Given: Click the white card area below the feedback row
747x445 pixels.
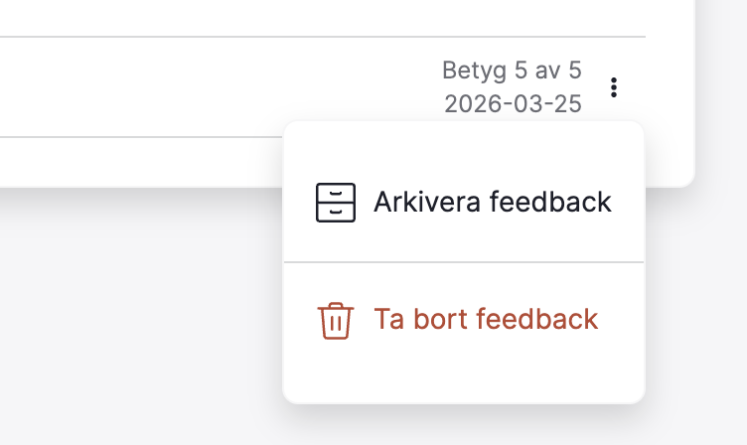Looking at the screenshot, I should 141,162.
